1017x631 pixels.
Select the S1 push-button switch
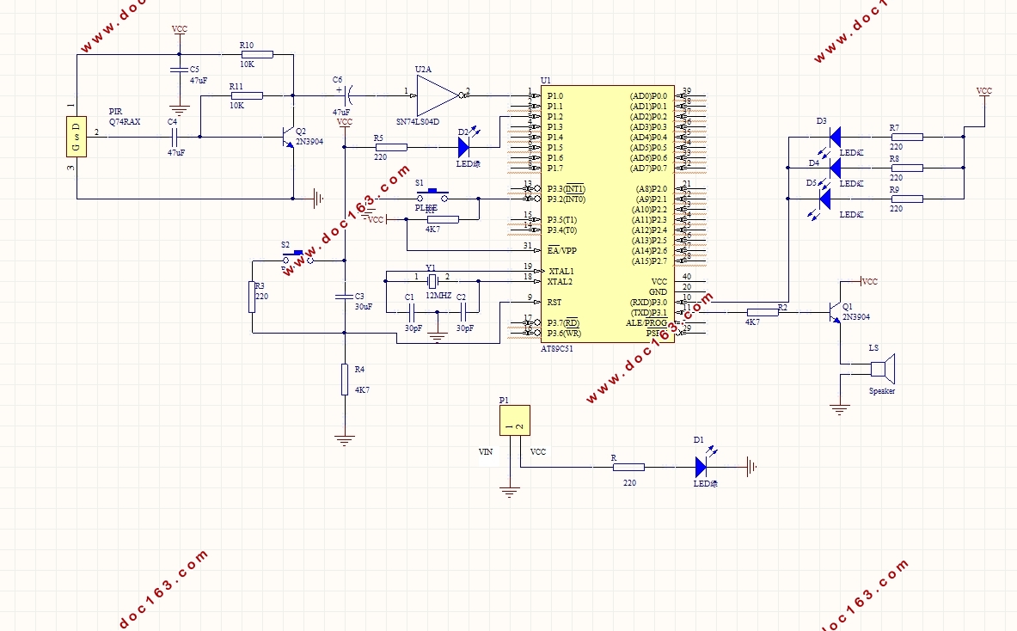pos(432,195)
